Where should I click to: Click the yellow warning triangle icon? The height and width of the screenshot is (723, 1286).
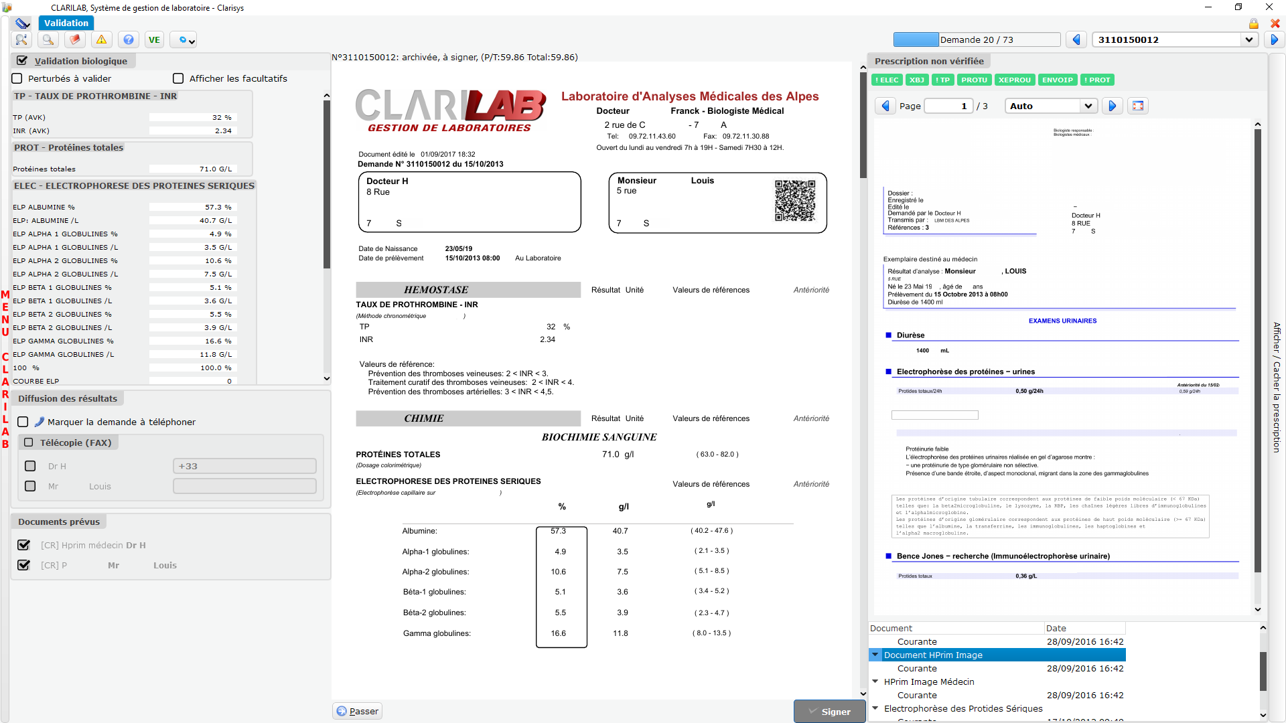pos(102,40)
